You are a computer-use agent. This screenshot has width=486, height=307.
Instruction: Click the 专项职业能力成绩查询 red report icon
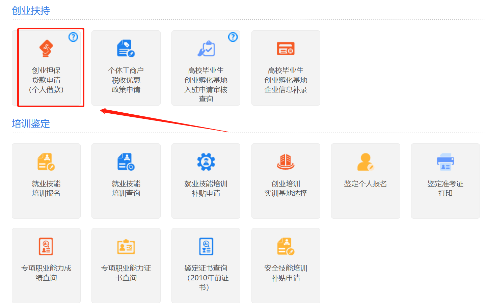pos(46,246)
